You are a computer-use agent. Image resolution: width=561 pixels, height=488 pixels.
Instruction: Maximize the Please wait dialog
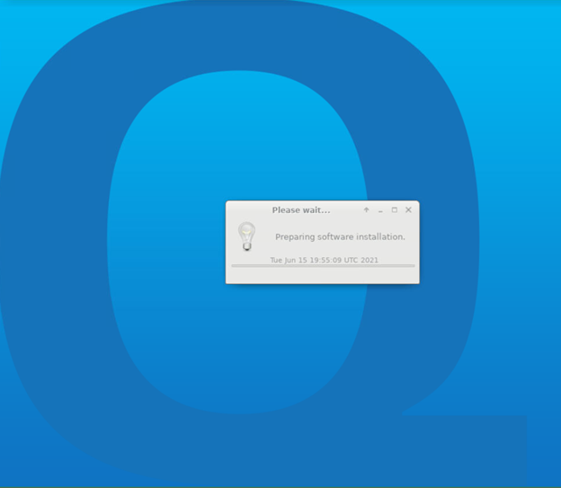pyautogui.click(x=394, y=210)
